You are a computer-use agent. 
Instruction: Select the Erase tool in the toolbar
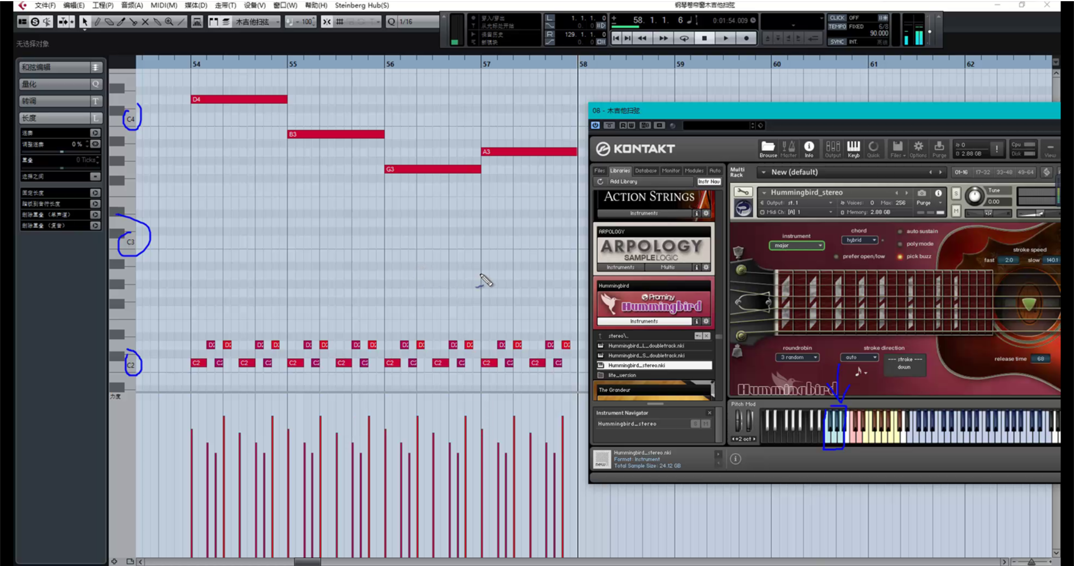pos(109,22)
